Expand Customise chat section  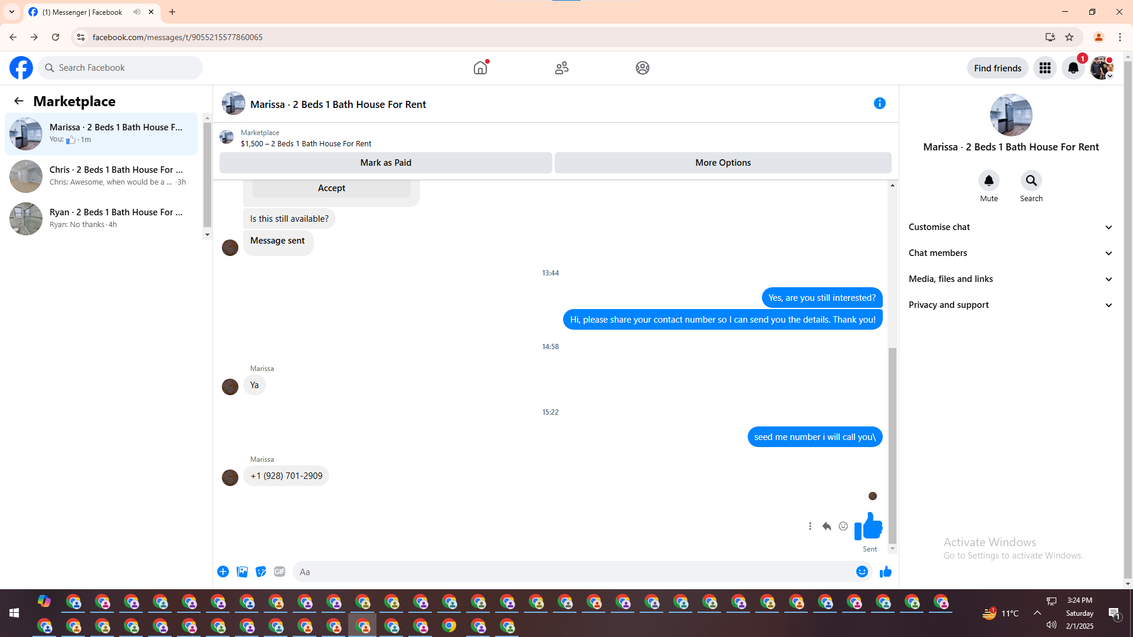coord(1010,227)
